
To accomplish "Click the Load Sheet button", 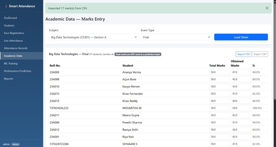I will click(x=241, y=37).
